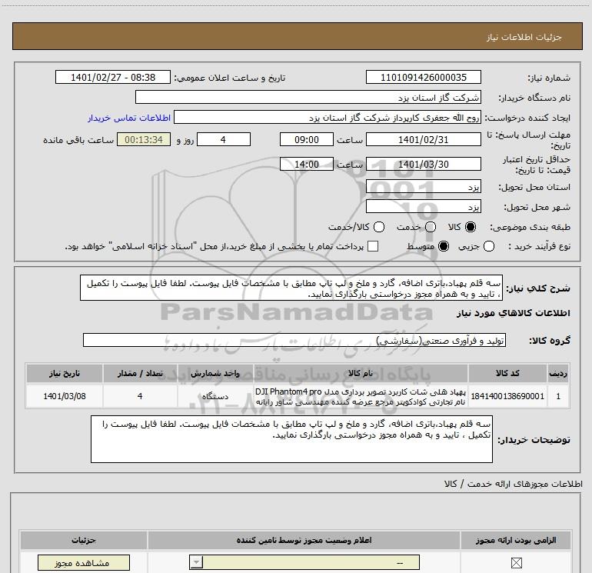The height and width of the screenshot is (573, 592).
Task: Click the تاریخ نیاز column header
Action: point(64,373)
